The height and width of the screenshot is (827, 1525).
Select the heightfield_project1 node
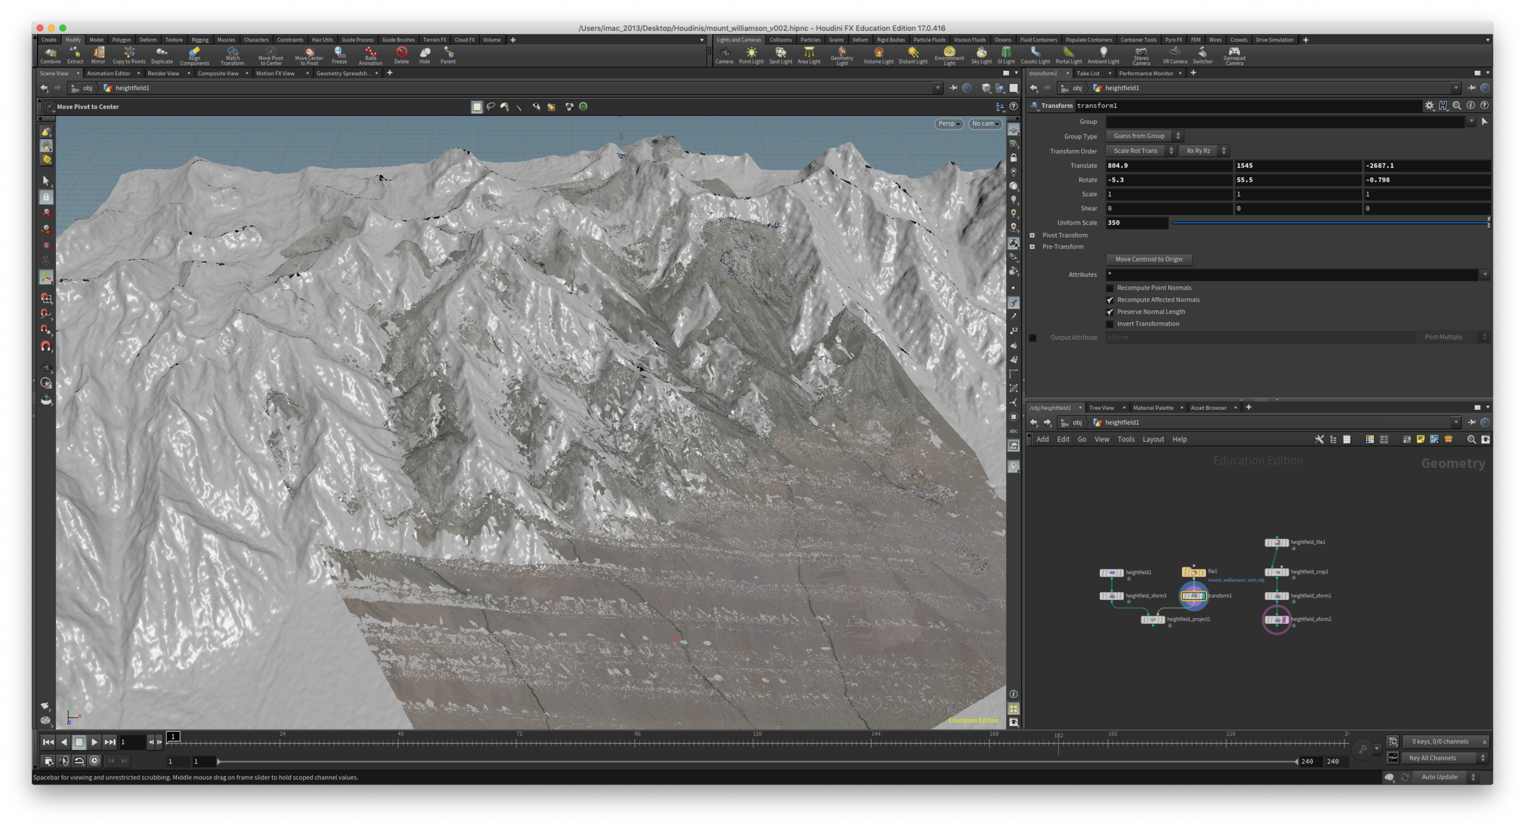coord(1152,620)
